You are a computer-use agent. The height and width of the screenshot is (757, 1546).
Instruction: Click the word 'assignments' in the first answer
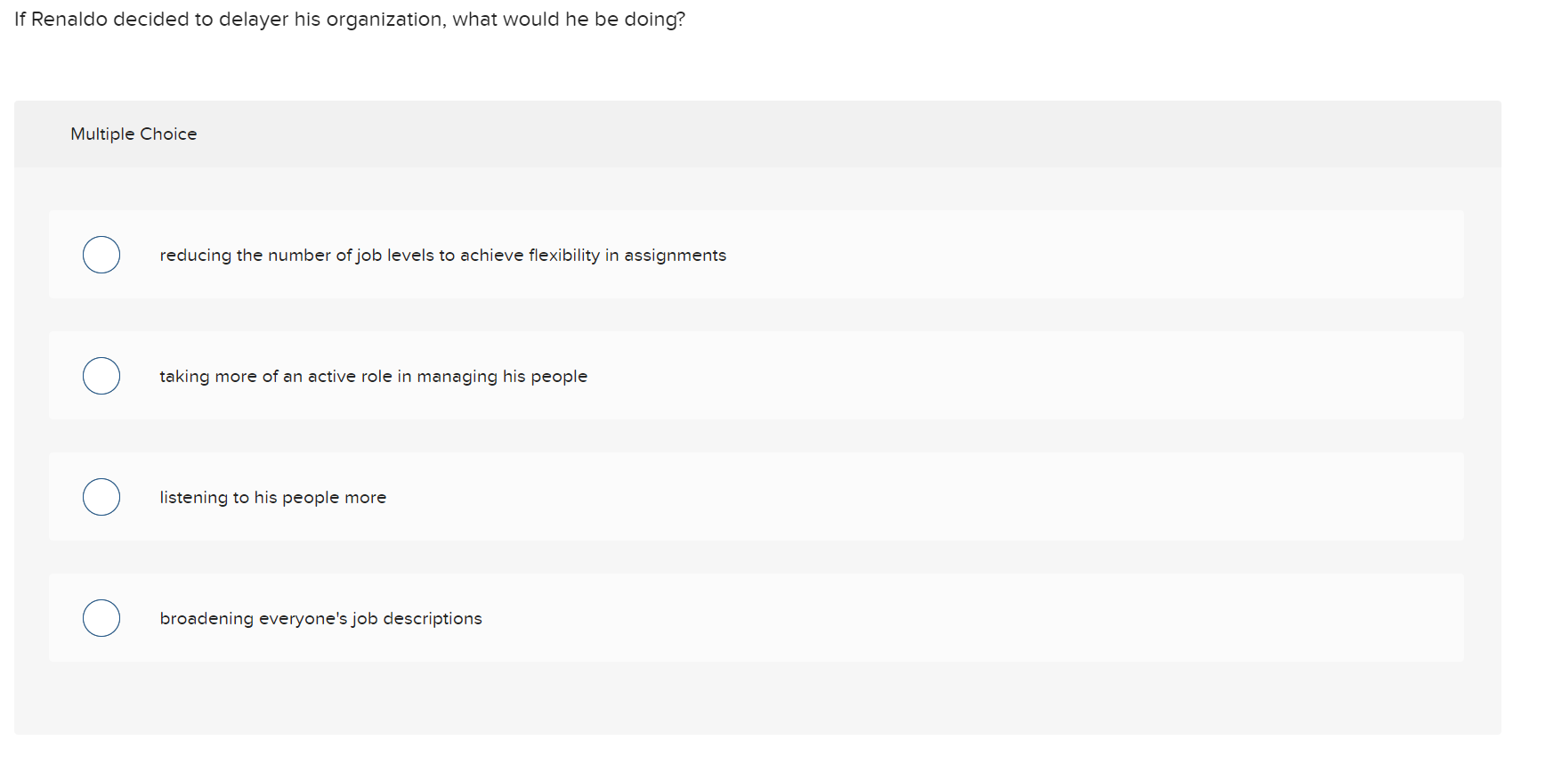tap(675, 256)
